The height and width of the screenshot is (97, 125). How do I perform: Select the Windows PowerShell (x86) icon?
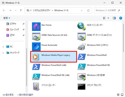point(36,67)
